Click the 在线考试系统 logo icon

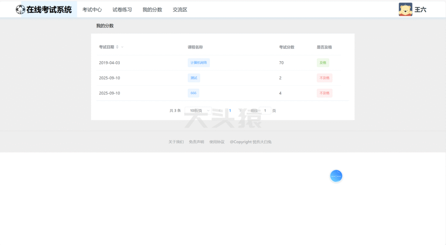pyautogui.click(x=20, y=10)
